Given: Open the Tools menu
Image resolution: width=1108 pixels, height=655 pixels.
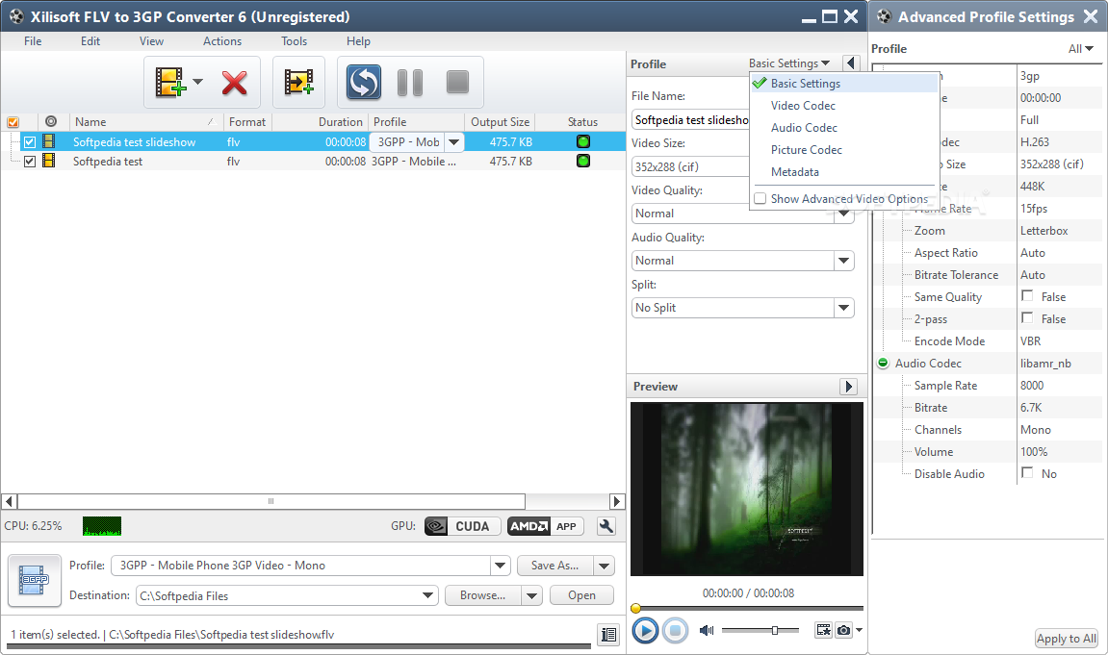Looking at the screenshot, I should pos(294,41).
